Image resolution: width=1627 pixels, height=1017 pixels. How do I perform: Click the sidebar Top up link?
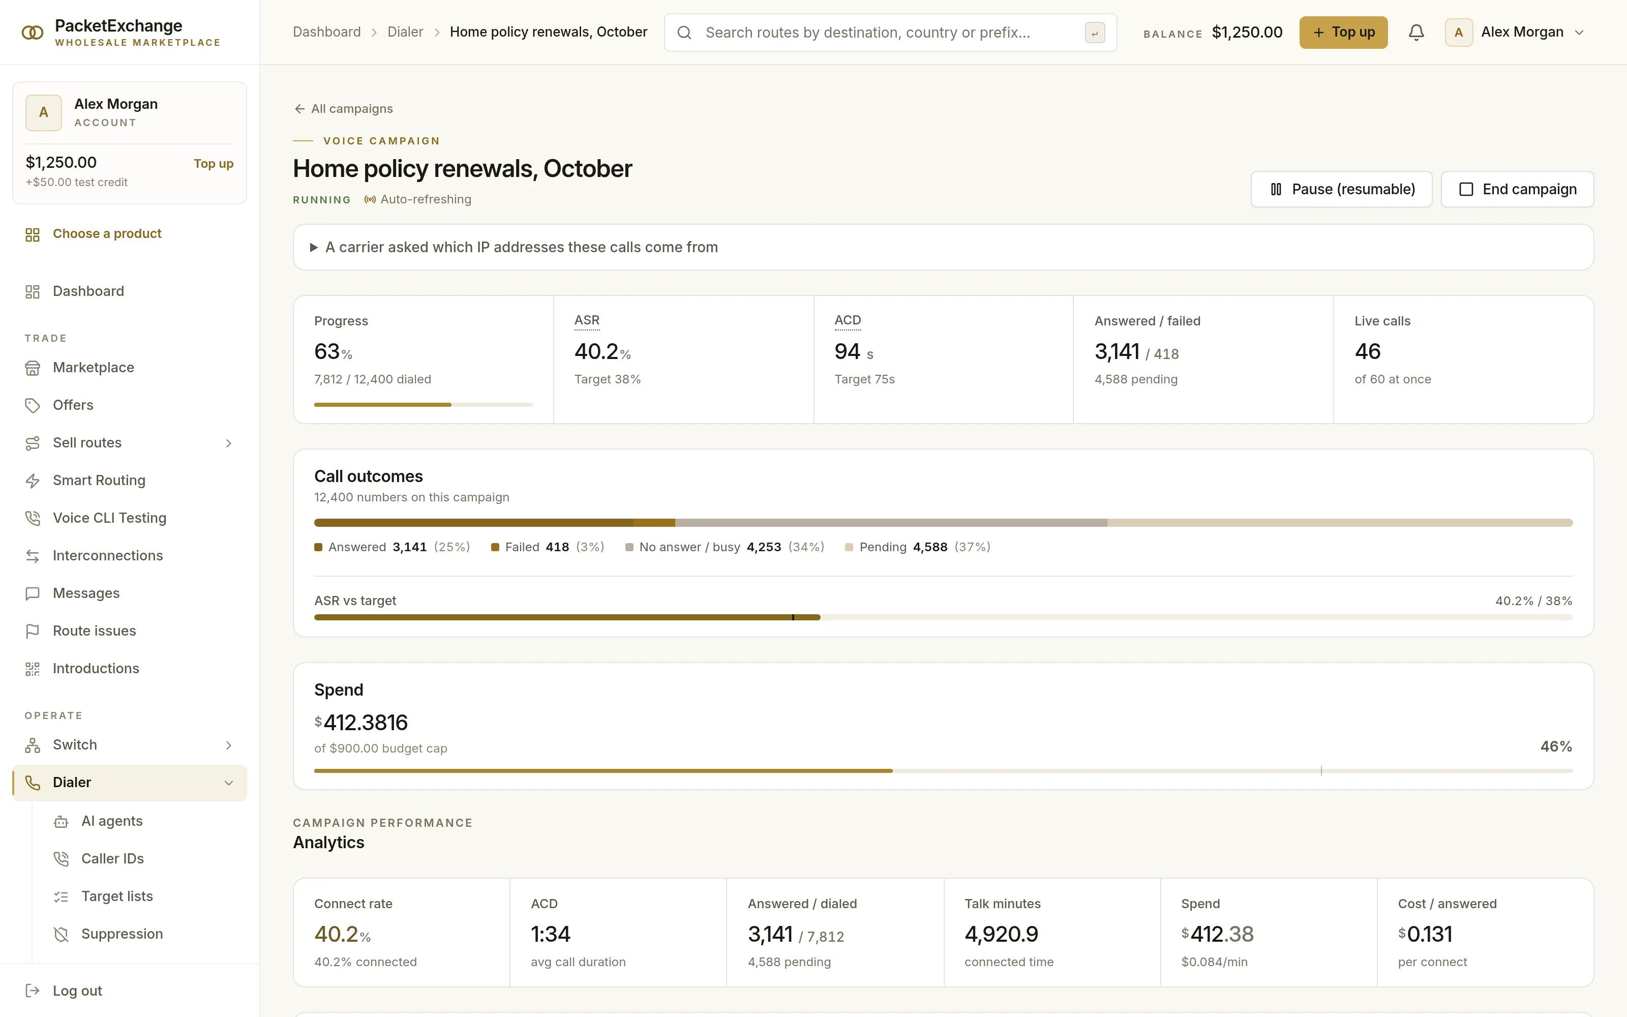[x=213, y=163]
